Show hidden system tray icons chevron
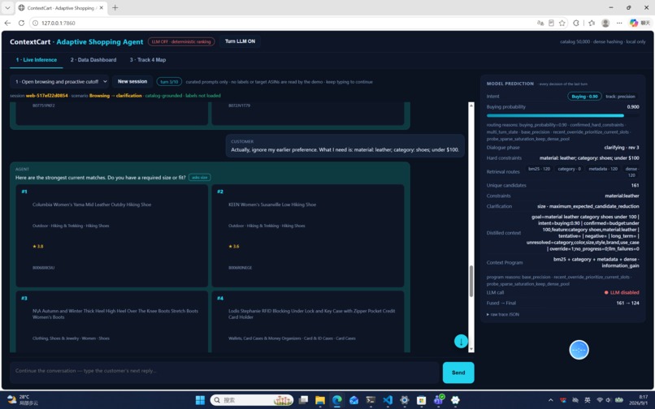 (x=550, y=400)
